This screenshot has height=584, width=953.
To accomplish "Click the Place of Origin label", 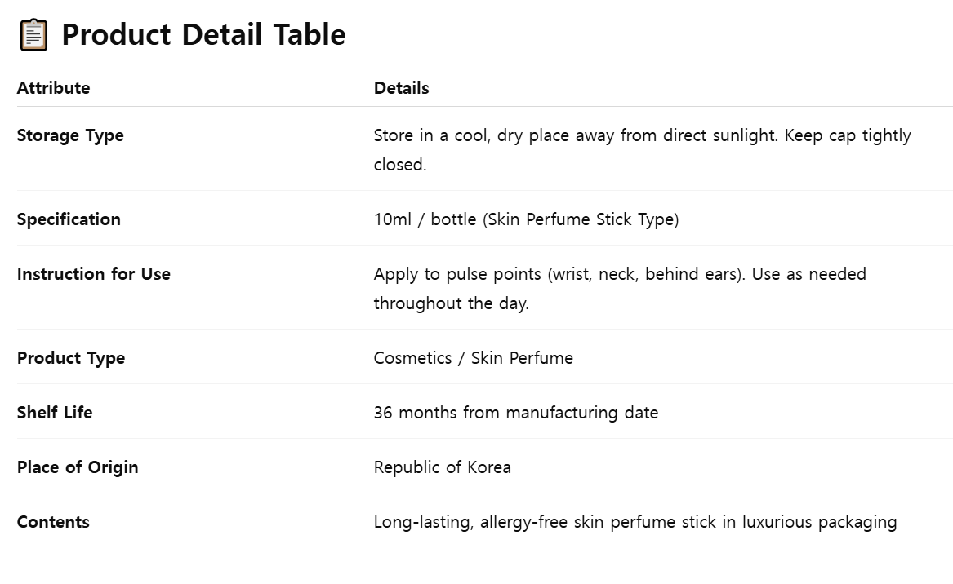I will point(78,467).
